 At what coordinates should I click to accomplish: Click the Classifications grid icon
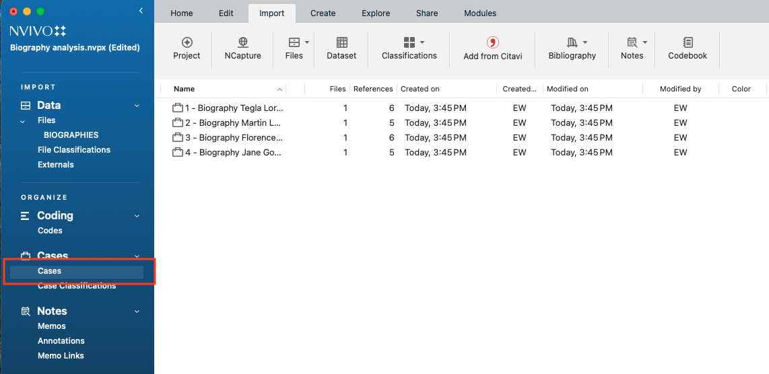click(x=409, y=42)
